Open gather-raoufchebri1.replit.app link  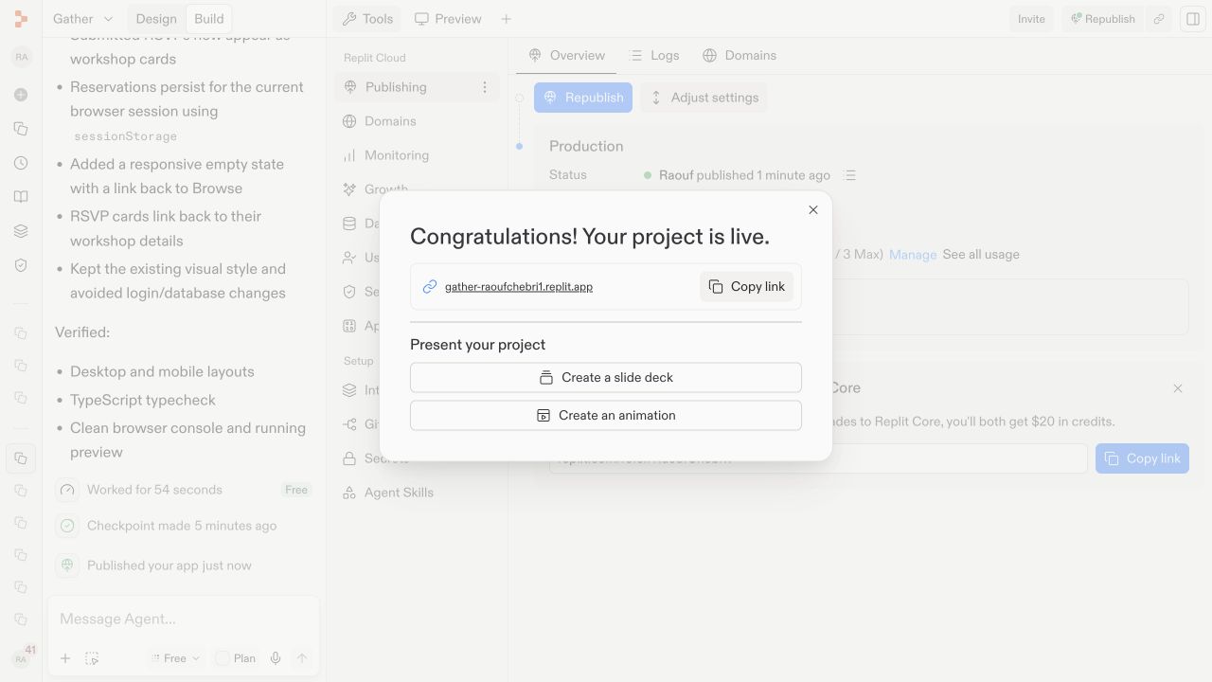click(x=519, y=286)
